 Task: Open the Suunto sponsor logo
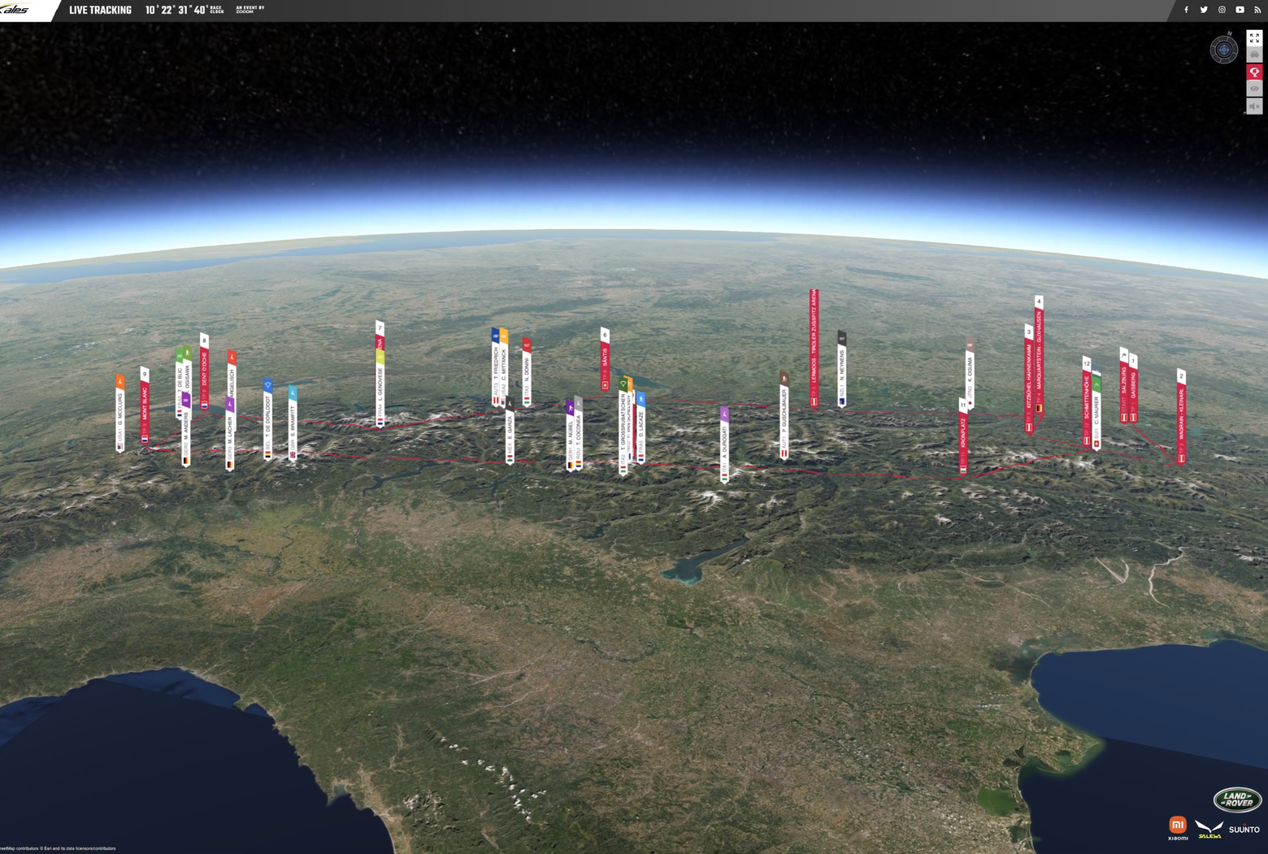point(1244,830)
